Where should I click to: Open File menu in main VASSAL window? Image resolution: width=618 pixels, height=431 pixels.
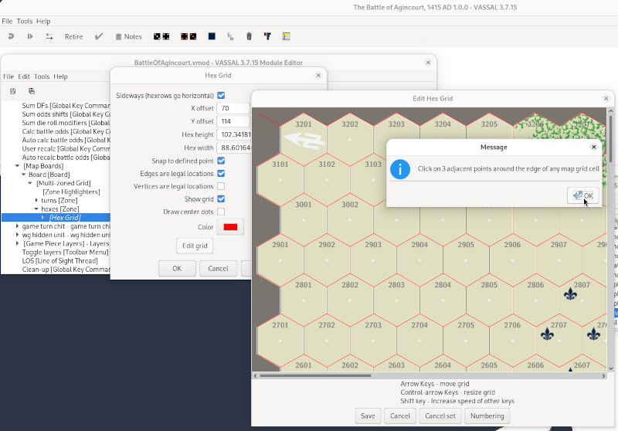pyautogui.click(x=7, y=22)
